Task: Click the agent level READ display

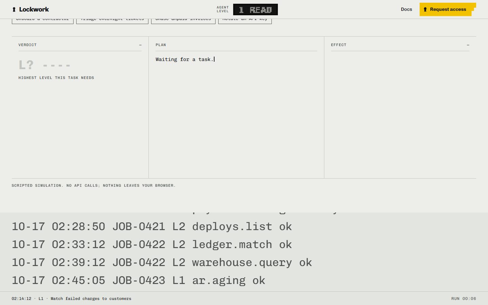Action: point(256,9)
